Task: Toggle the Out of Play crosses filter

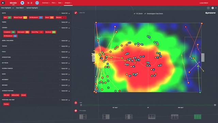Action: [37, 32]
